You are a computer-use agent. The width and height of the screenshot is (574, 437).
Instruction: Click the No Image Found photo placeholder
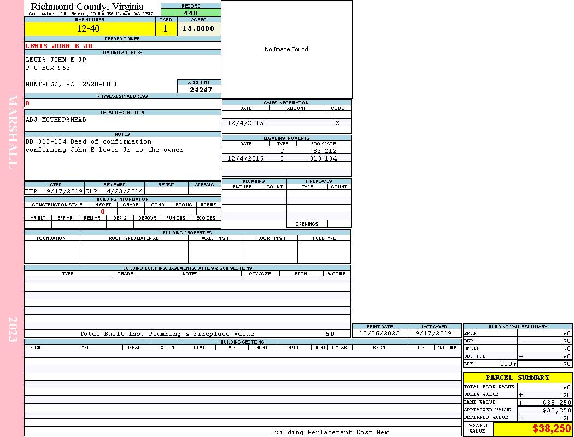click(x=286, y=50)
